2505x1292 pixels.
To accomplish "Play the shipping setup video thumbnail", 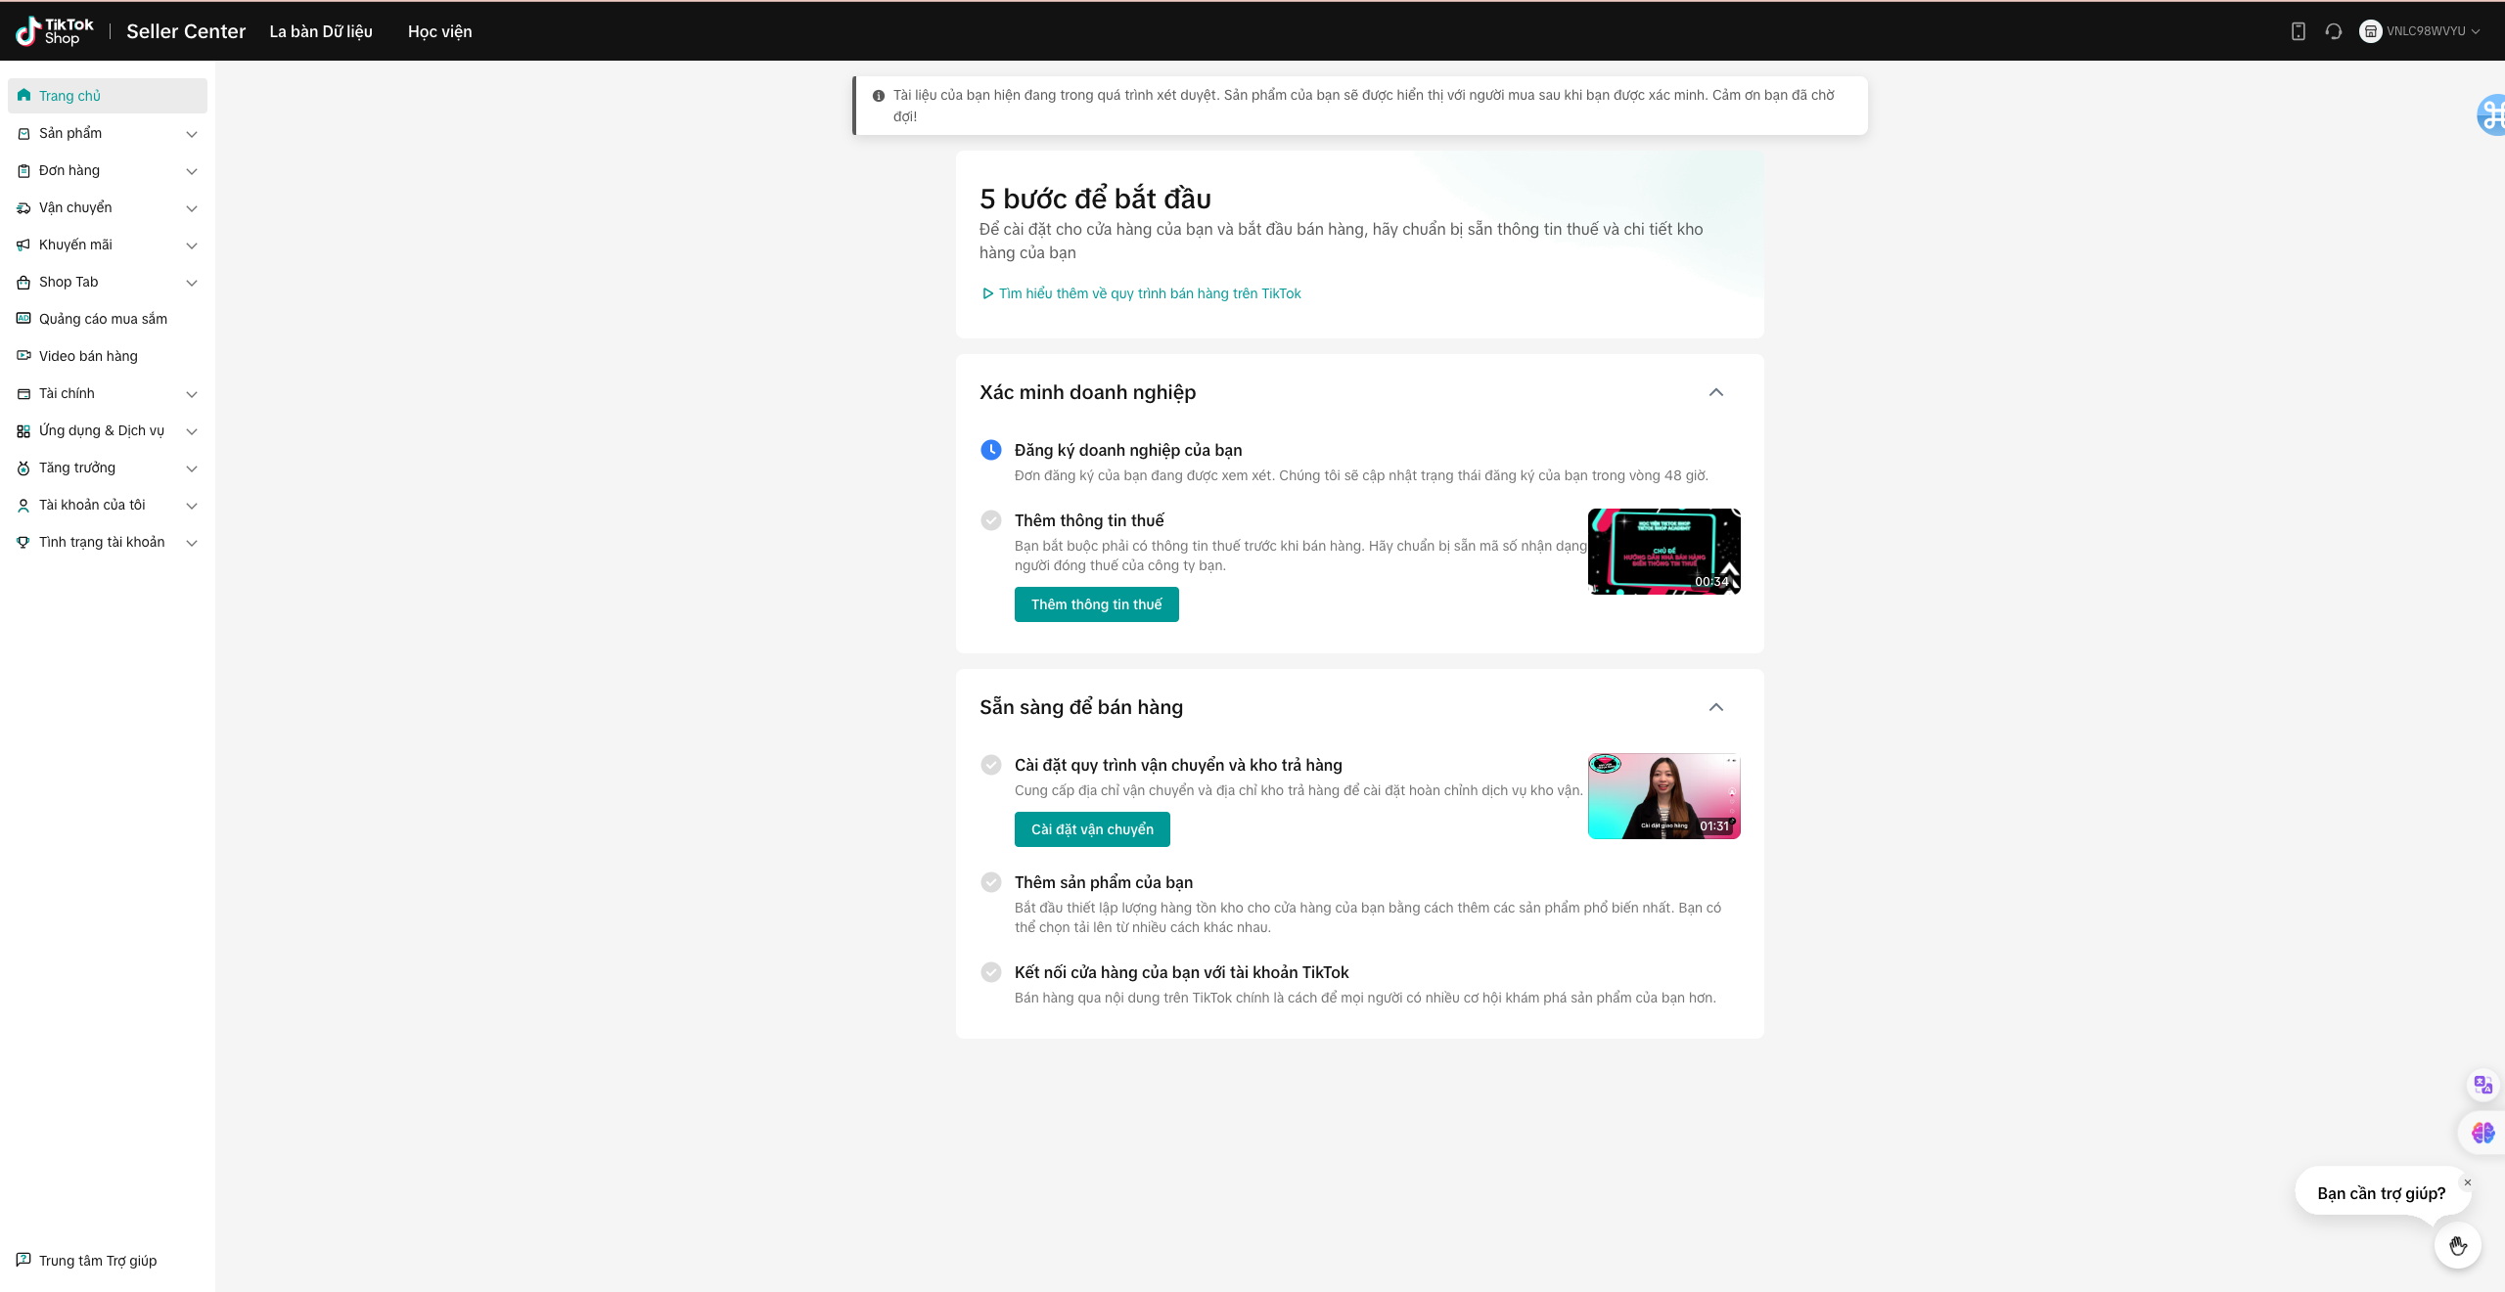I will coord(1663,796).
